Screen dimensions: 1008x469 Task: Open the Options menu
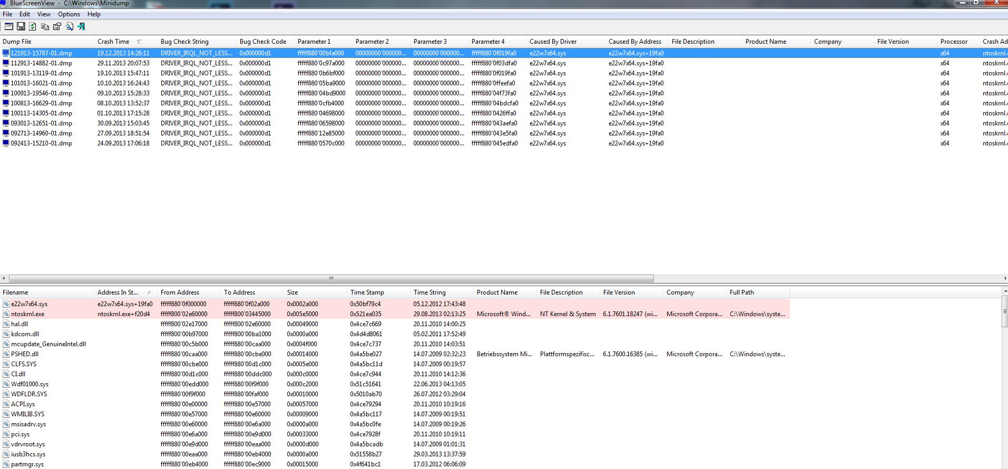click(69, 14)
